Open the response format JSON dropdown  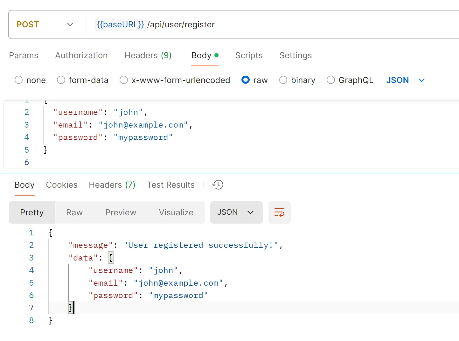[236, 212]
